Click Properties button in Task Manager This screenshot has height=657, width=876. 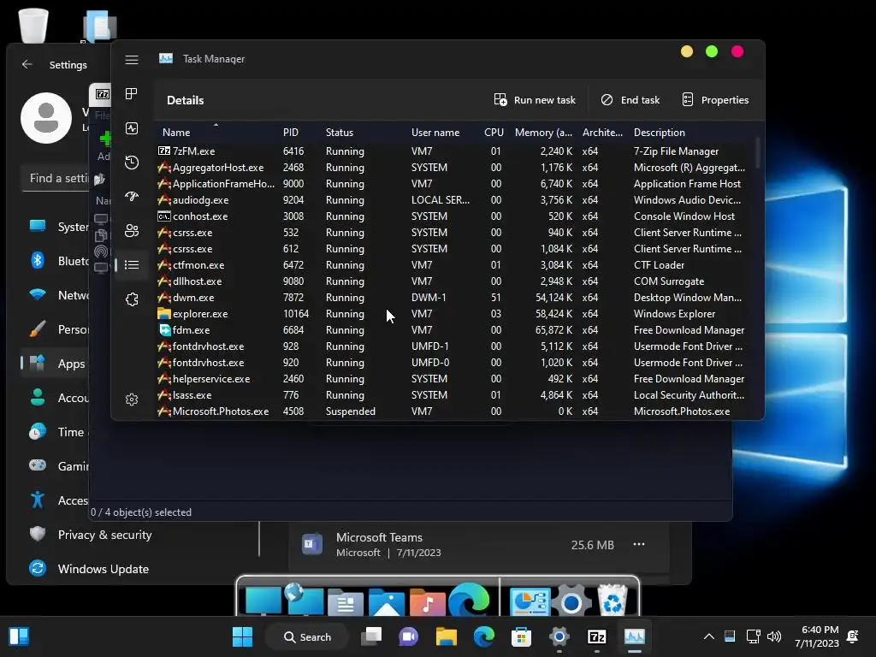pos(716,100)
